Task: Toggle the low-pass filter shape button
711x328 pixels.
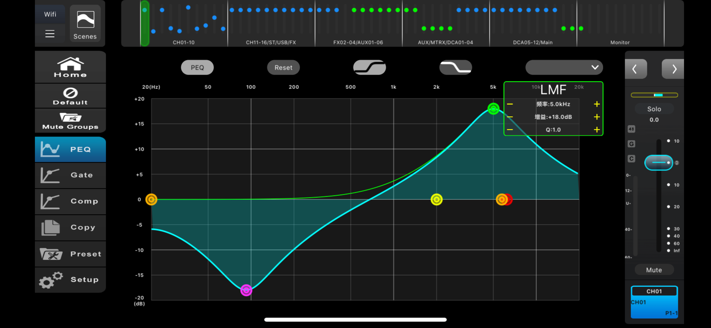Action: (x=455, y=67)
